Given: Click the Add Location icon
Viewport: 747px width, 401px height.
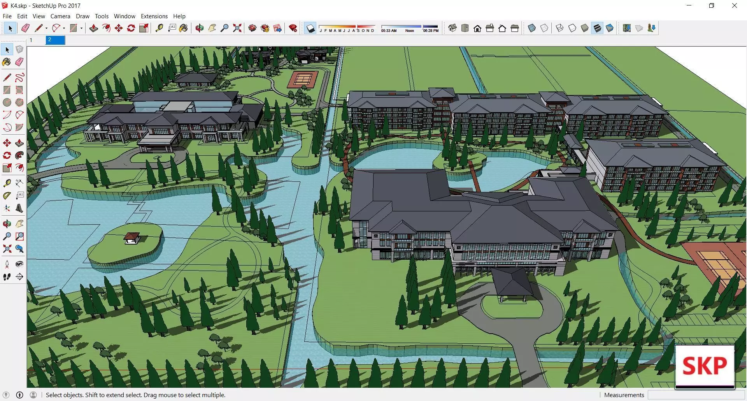Looking at the screenshot, I should pos(627,28).
